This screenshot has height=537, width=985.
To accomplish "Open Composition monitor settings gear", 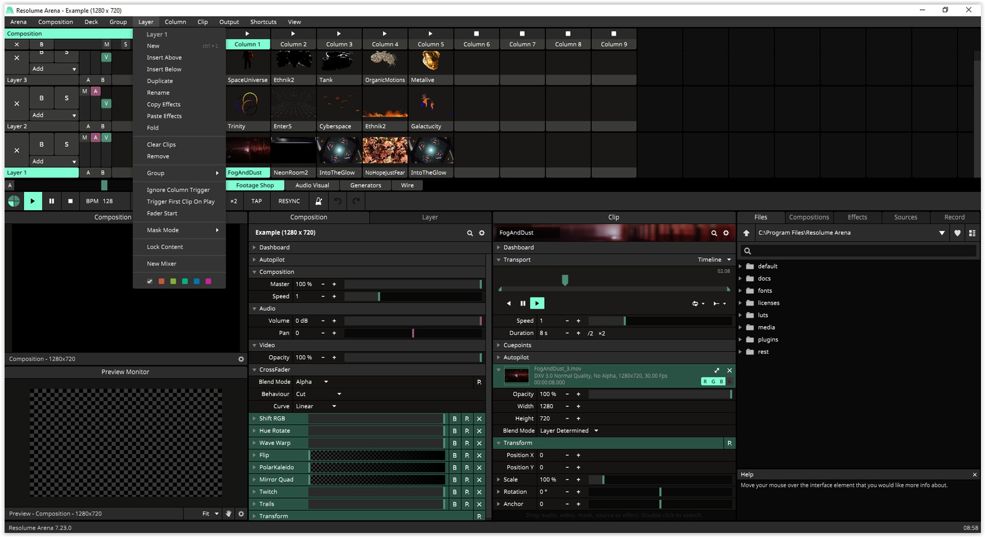I will (241, 359).
